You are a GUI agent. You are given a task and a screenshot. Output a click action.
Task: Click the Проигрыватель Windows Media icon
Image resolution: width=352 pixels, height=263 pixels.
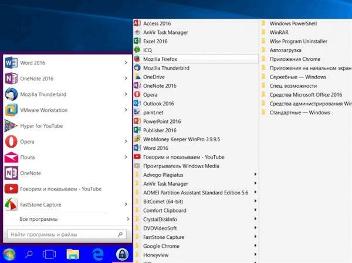[137, 166]
